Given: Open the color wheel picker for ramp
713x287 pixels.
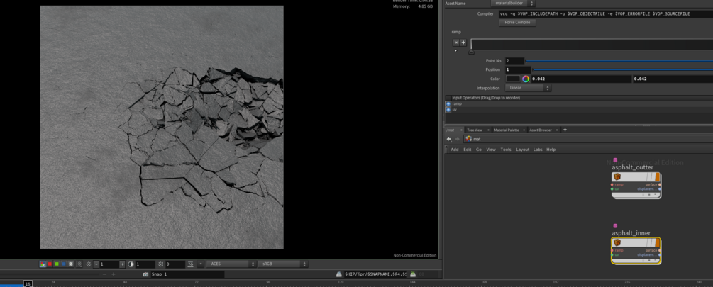Looking at the screenshot, I should (526, 79).
